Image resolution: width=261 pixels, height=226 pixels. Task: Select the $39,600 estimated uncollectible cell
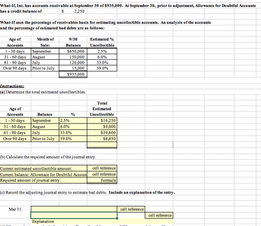(102, 133)
